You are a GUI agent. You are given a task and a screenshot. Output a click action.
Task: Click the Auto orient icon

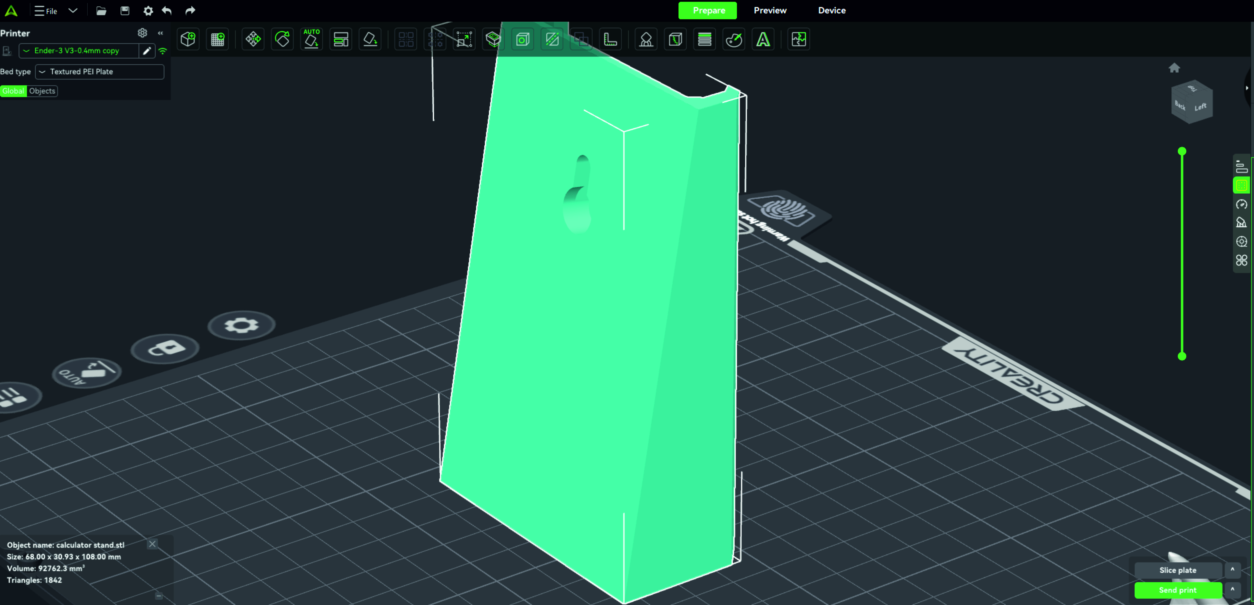(x=312, y=39)
